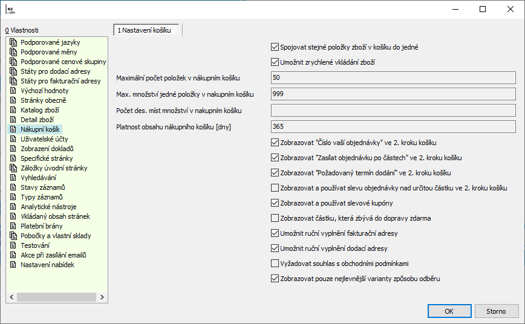Confirm settings with the OK button
Screen dimensions: 525x324
[449, 311]
